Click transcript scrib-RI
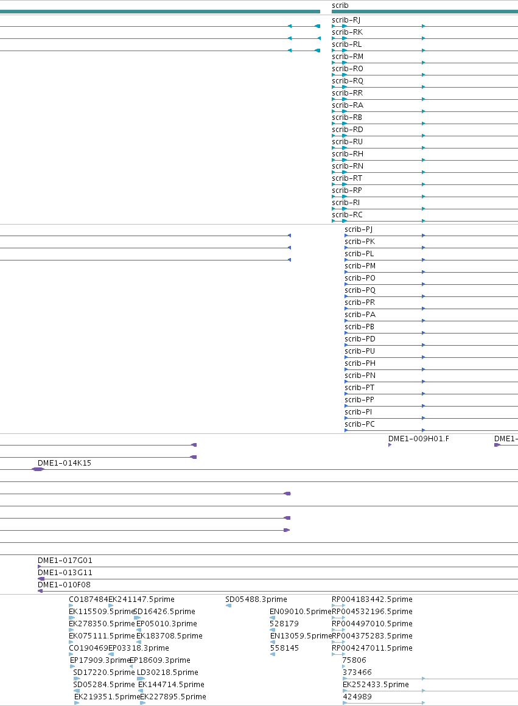518x706 pixels. tap(346, 202)
